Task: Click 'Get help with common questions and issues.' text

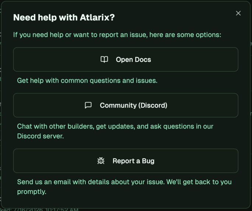Action: point(87,81)
